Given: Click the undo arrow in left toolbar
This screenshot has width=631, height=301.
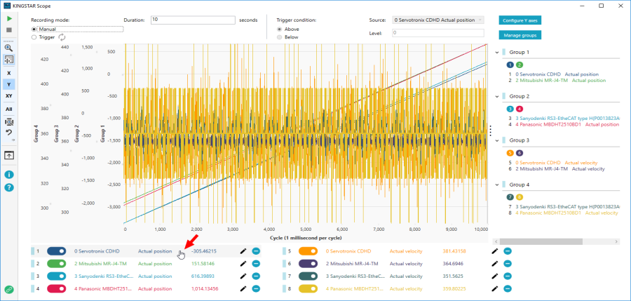Looking at the screenshot, I should pyautogui.click(x=8, y=133).
